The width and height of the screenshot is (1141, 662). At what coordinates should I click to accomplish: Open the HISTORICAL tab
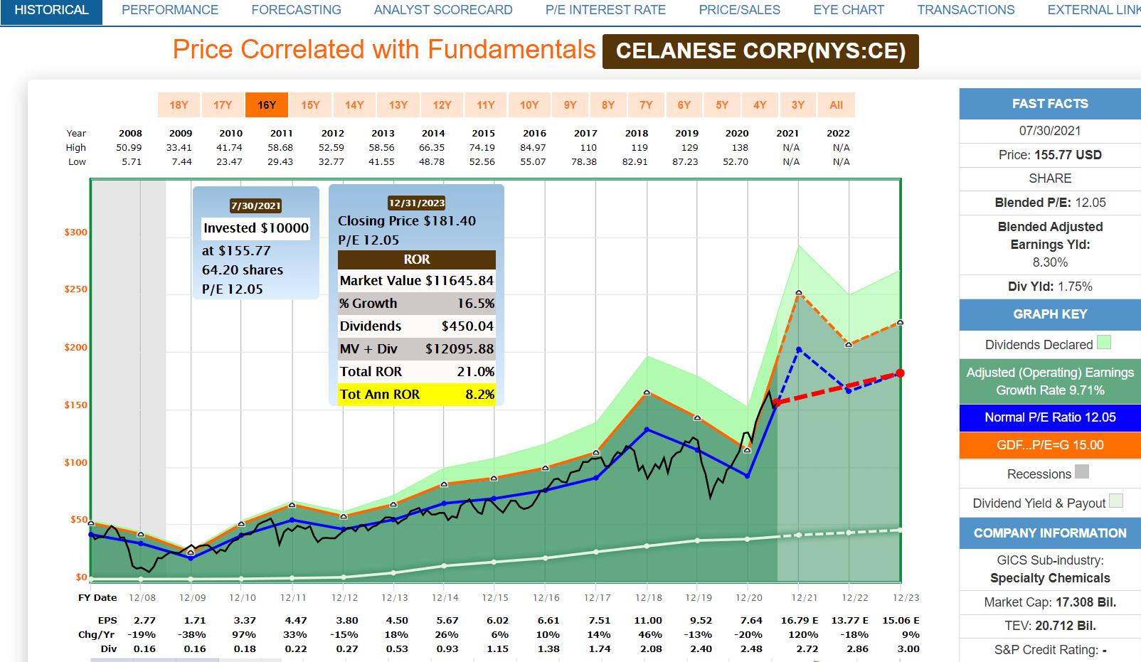[51, 11]
